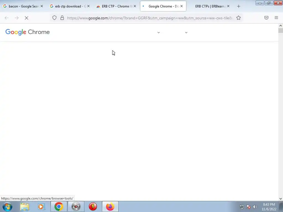Select the Firefox taskbar button
This screenshot has width=283, height=212.
click(110, 206)
